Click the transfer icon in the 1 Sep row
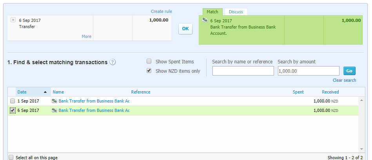The height and width of the screenshot is (160, 372). (x=54, y=101)
